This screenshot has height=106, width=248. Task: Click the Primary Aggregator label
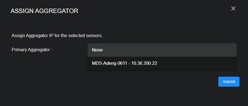(x=32, y=50)
